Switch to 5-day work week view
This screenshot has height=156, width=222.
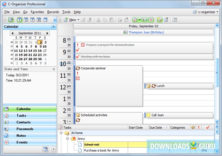(26, 20)
